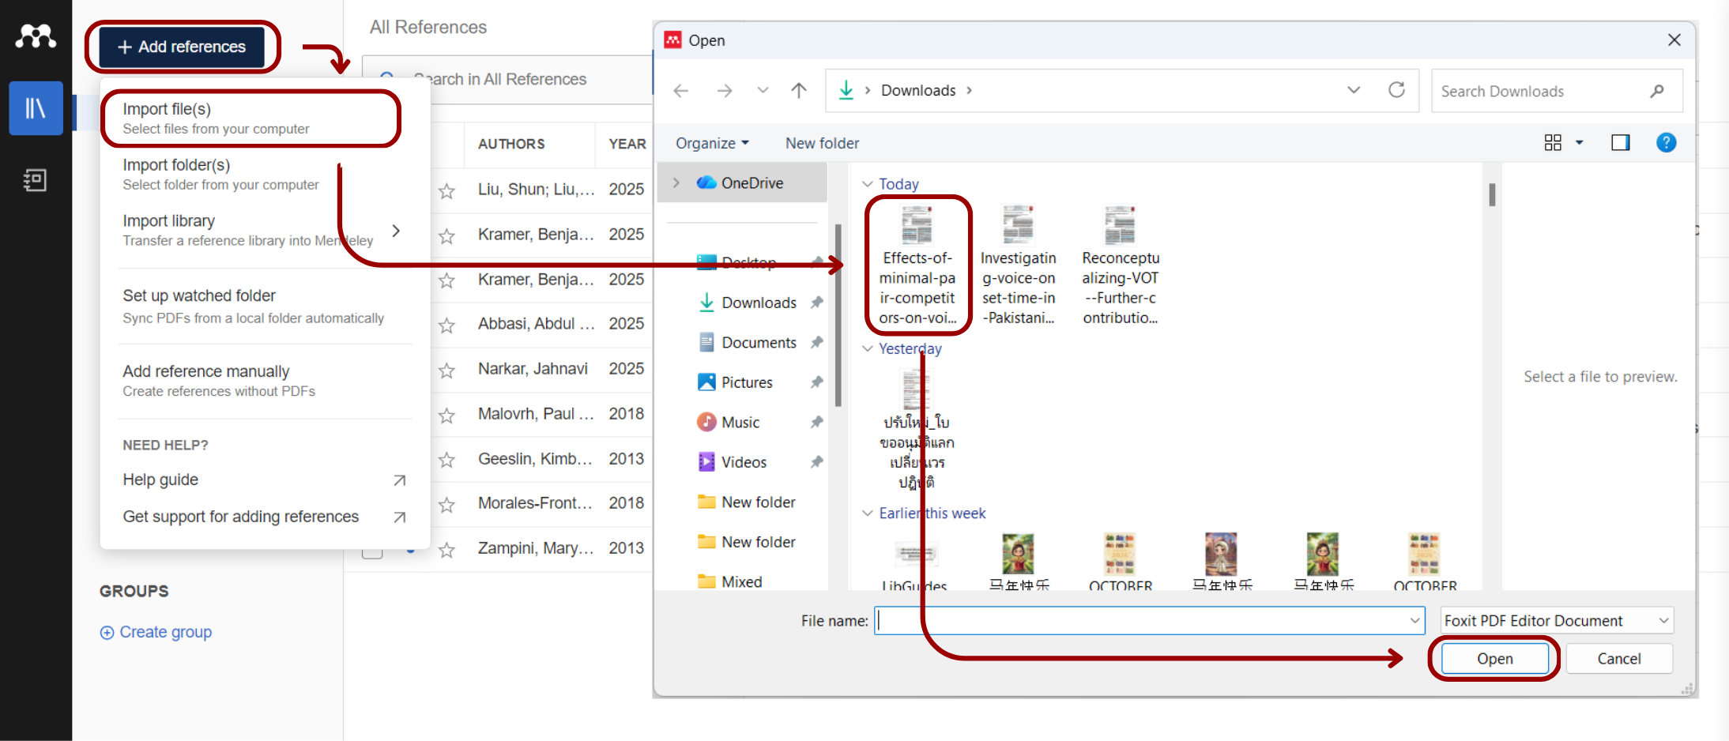Image resolution: width=1729 pixels, height=741 pixels.
Task: Refresh the Downloads folder view
Action: [x=1396, y=90]
